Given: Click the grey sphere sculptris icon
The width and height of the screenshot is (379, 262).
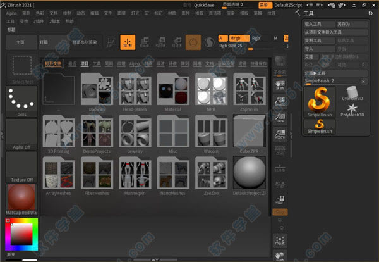Looking at the screenshot, I should [210, 42].
